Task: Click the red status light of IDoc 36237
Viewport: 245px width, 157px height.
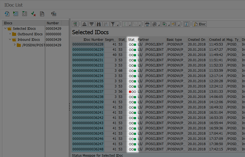Action: (x=130, y=92)
